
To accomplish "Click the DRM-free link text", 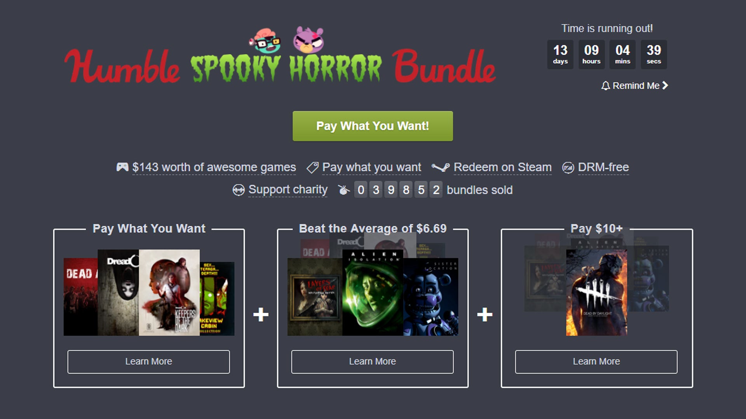I will coord(603,168).
